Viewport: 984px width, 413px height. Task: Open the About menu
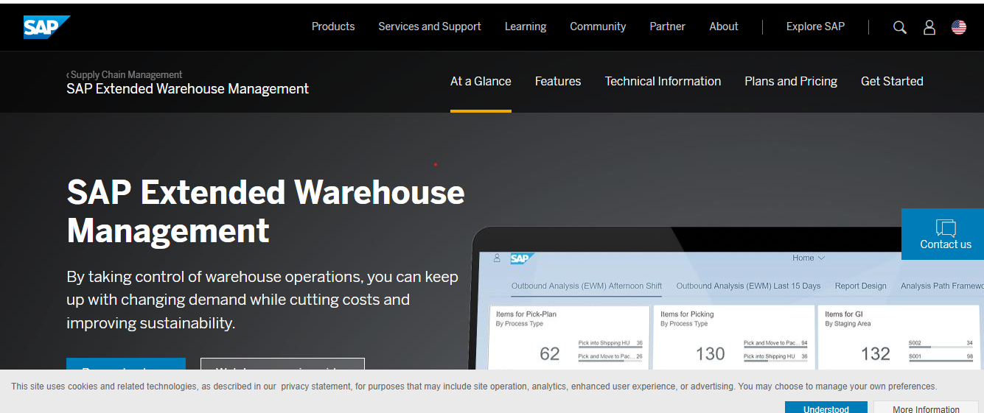(x=724, y=27)
